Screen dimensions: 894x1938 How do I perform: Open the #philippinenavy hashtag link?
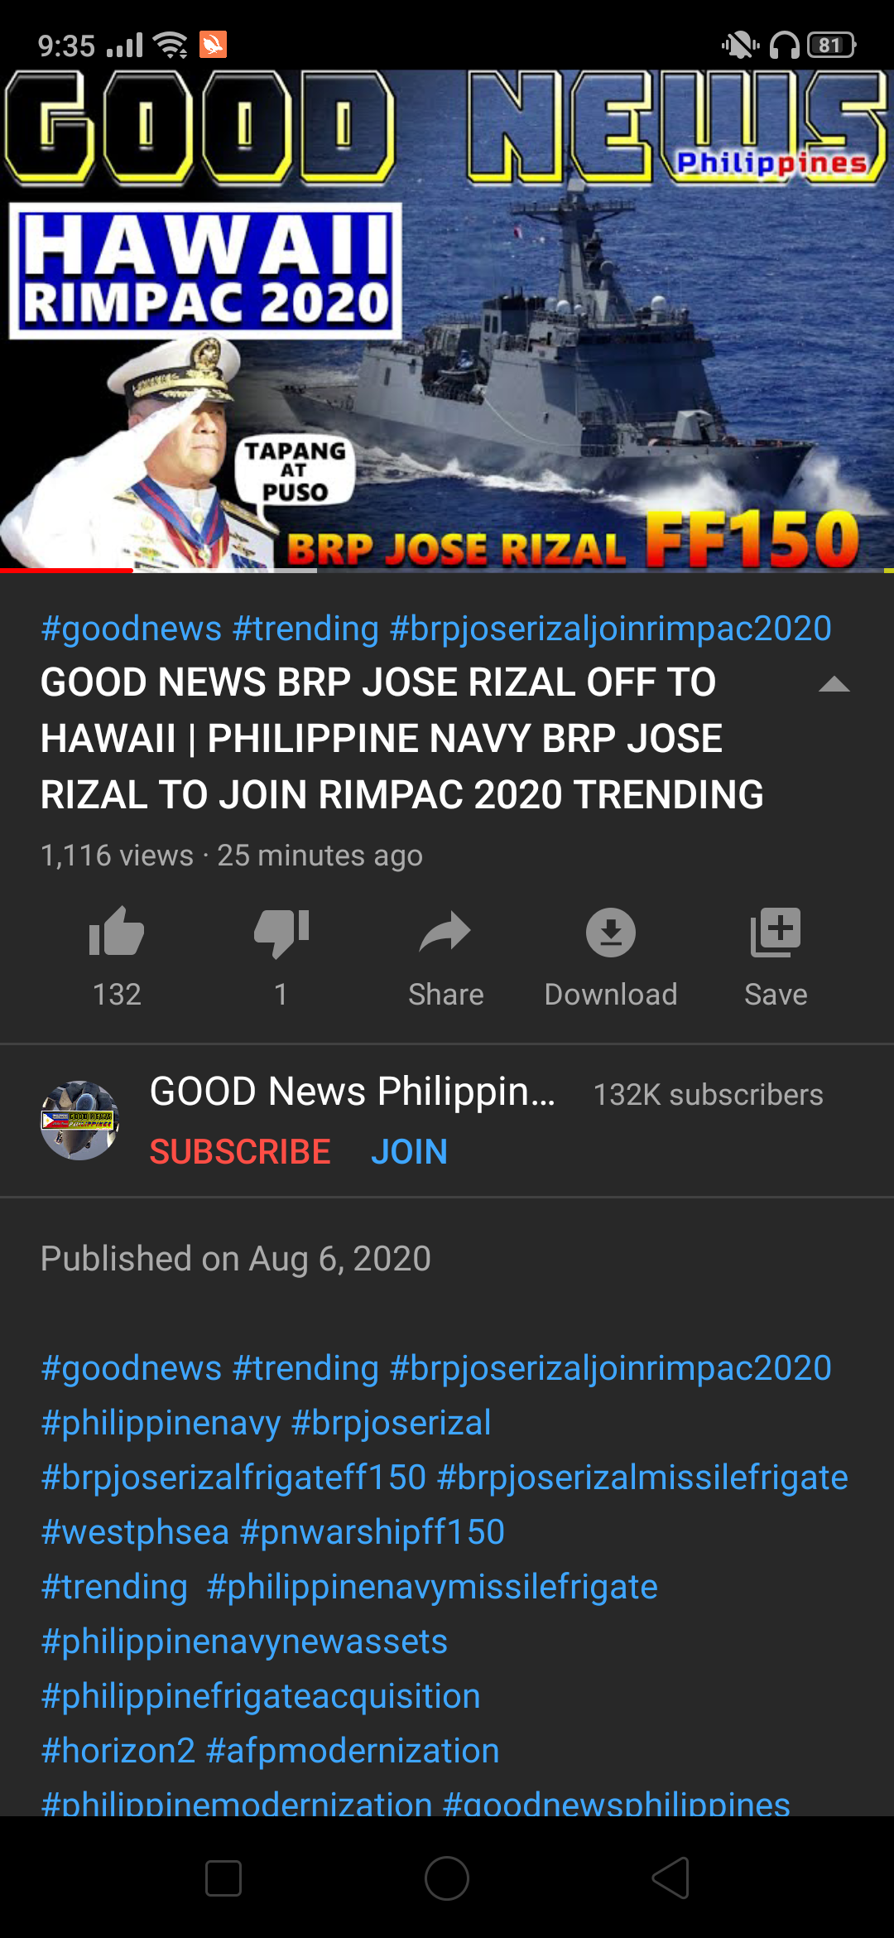(x=161, y=1423)
